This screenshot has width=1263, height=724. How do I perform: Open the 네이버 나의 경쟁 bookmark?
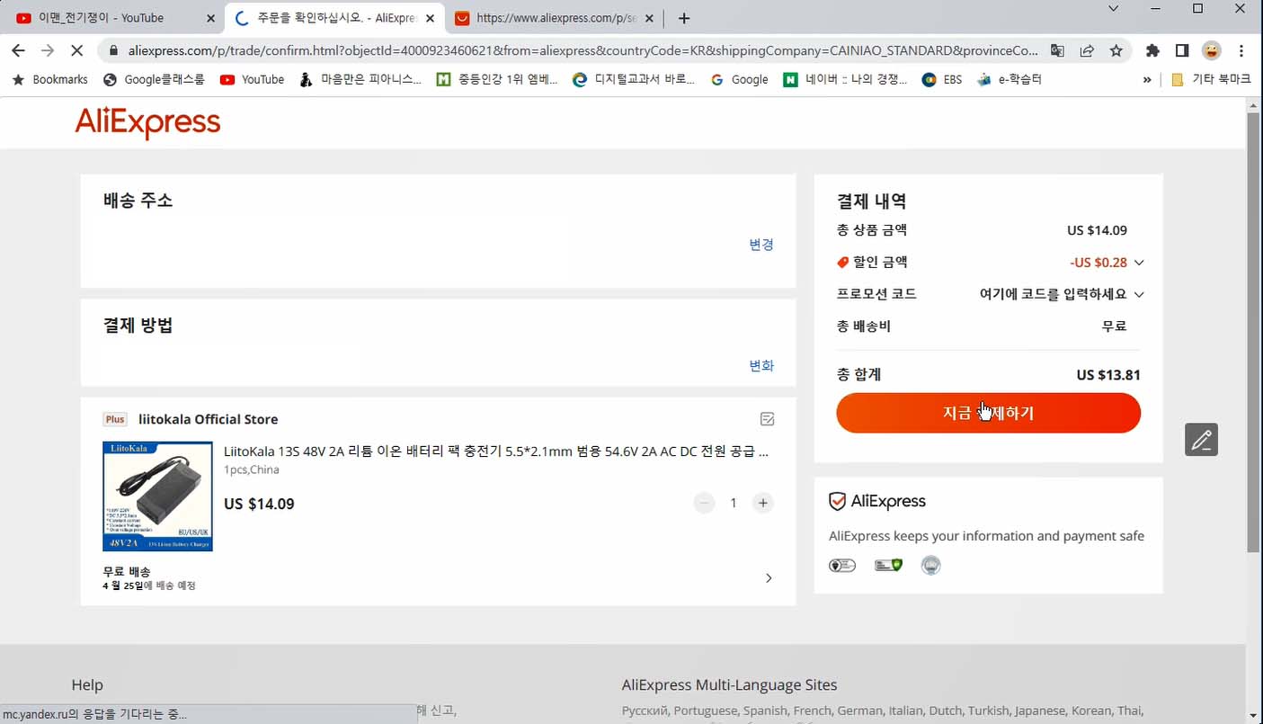click(845, 79)
